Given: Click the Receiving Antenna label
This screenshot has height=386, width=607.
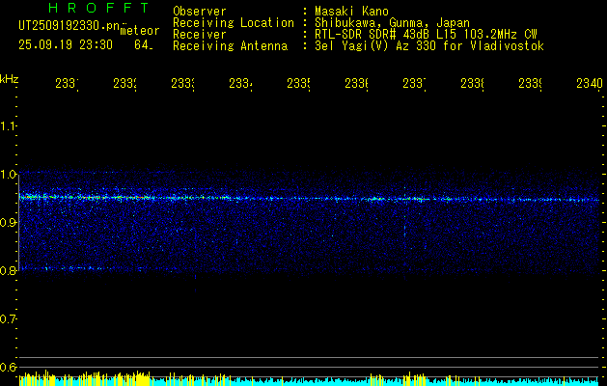Looking at the screenshot, I should (x=230, y=46).
